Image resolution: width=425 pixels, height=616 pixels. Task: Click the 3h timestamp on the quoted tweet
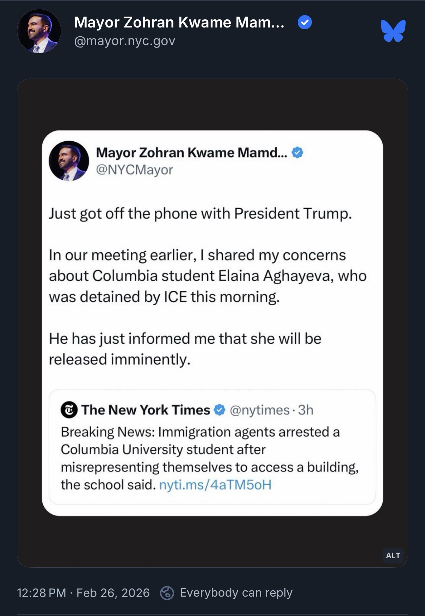click(306, 410)
